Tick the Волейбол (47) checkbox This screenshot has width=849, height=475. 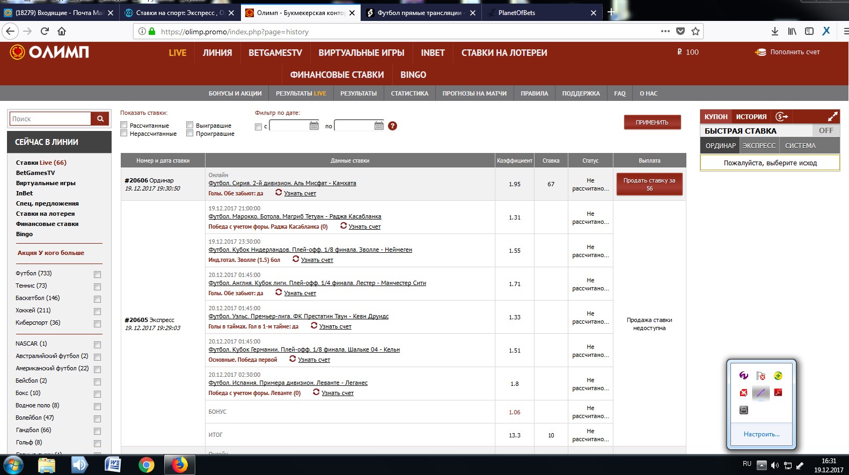point(97,419)
